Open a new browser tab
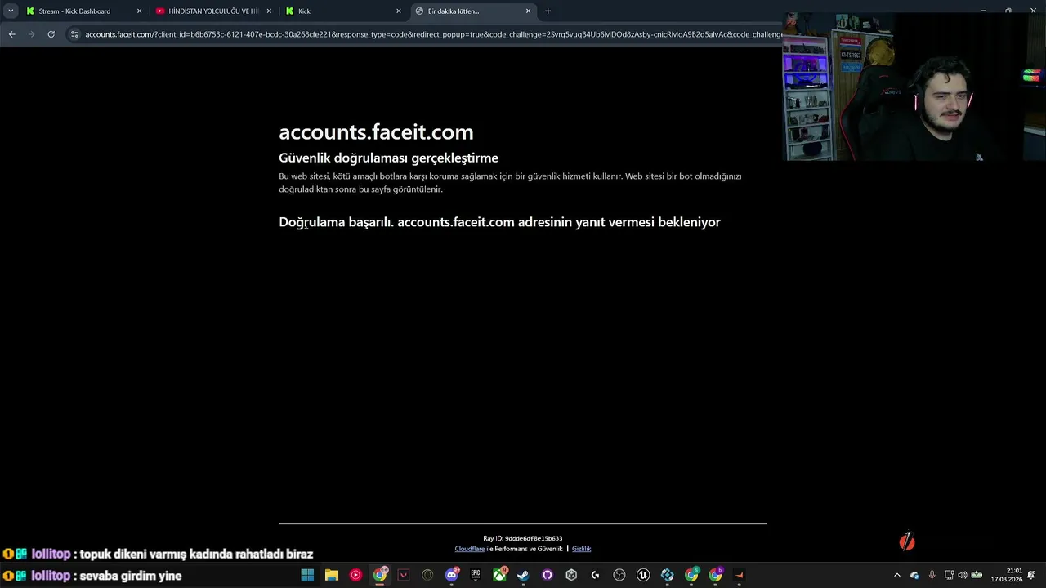 [548, 11]
